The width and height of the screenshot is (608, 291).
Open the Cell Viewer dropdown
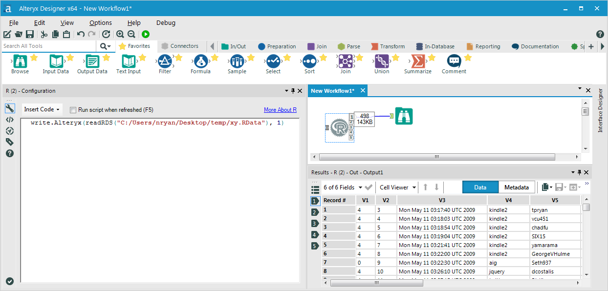[398, 187]
